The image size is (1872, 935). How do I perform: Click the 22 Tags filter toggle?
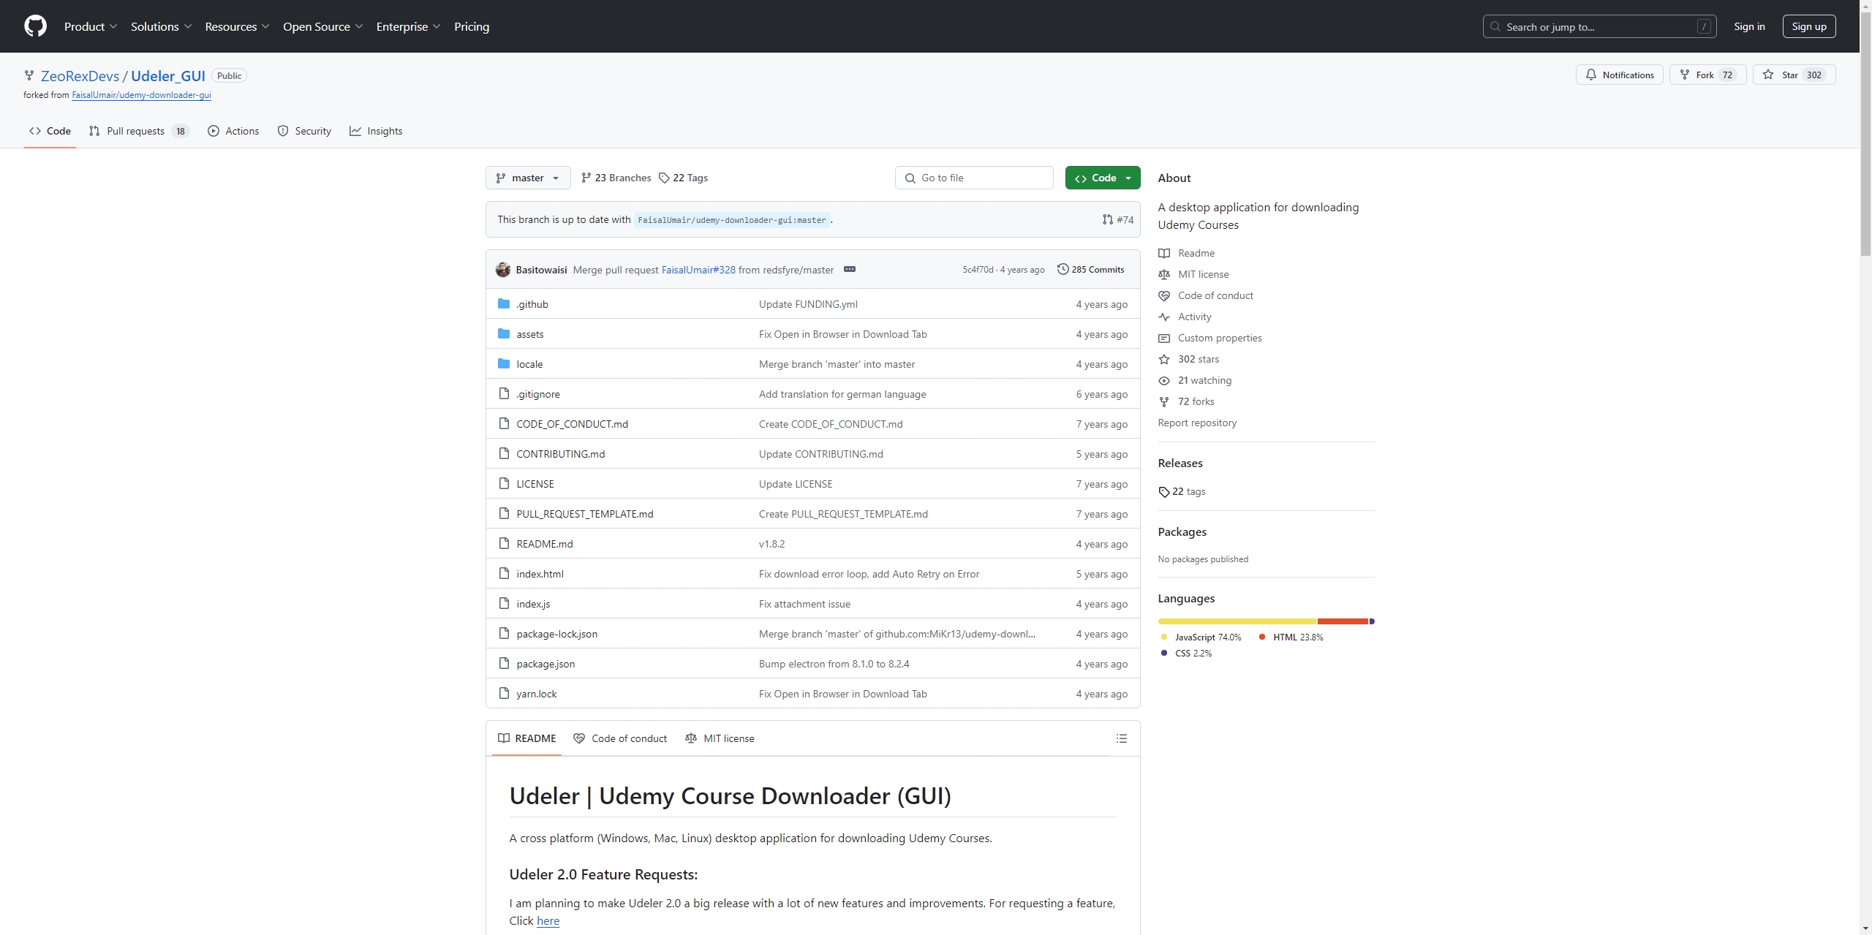683,177
